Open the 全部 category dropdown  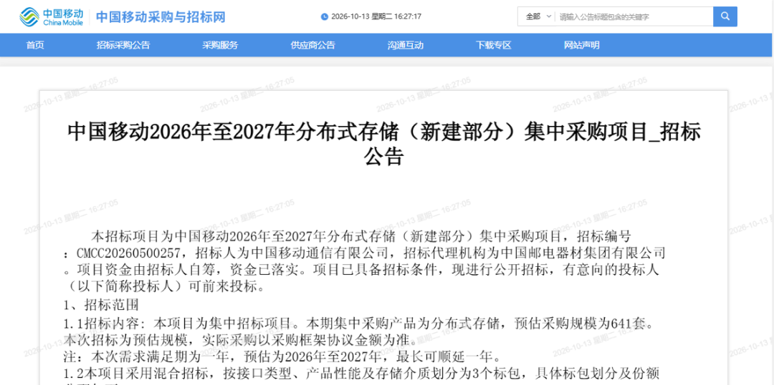[537, 16]
